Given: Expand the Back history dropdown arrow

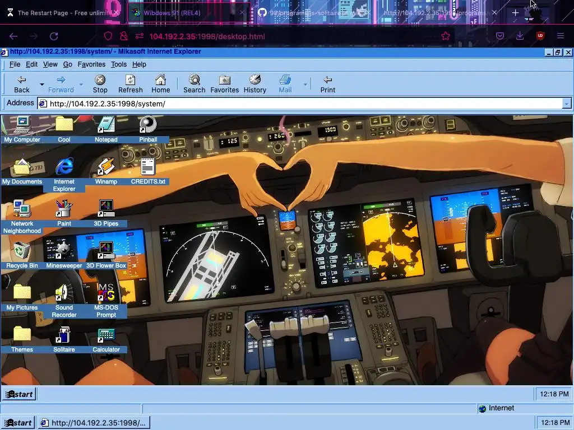Looking at the screenshot, I should point(41,85).
